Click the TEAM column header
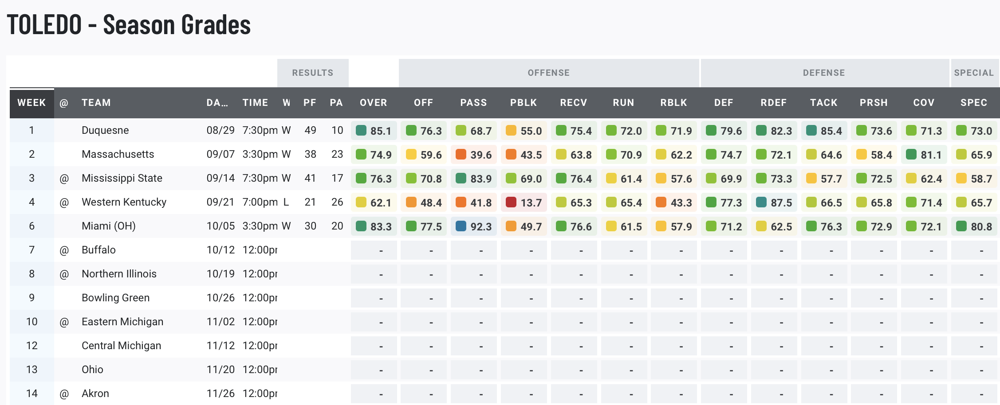The image size is (1000, 405). tap(96, 103)
